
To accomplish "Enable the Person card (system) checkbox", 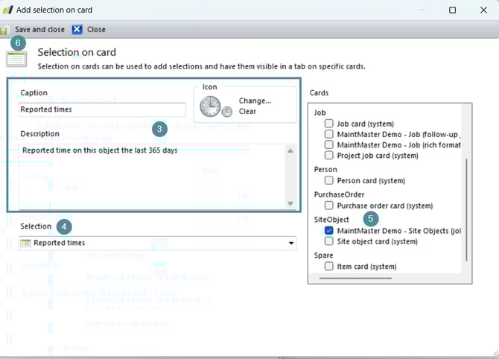I will tap(329, 181).
